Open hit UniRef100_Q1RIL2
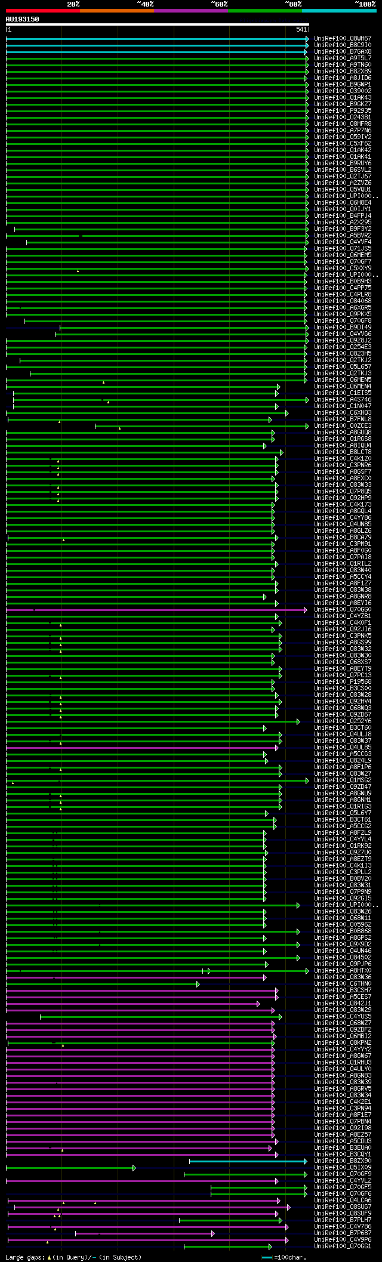Screen dimensions: 382x1262 [x=343, y=563]
